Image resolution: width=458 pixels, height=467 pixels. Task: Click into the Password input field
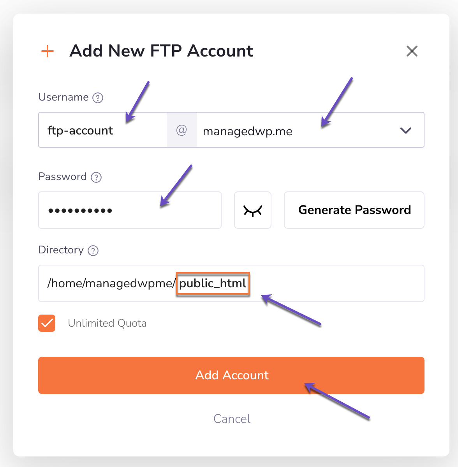click(x=130, y=210)
